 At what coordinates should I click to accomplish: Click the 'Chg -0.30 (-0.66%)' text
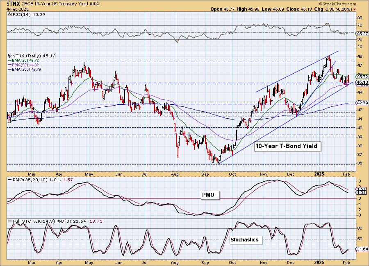pos(333,9)
